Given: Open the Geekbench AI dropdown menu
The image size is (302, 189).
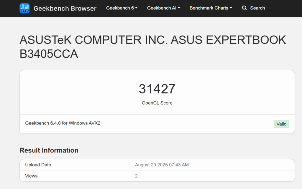Looking at the screenshot, I should point(163,8).
